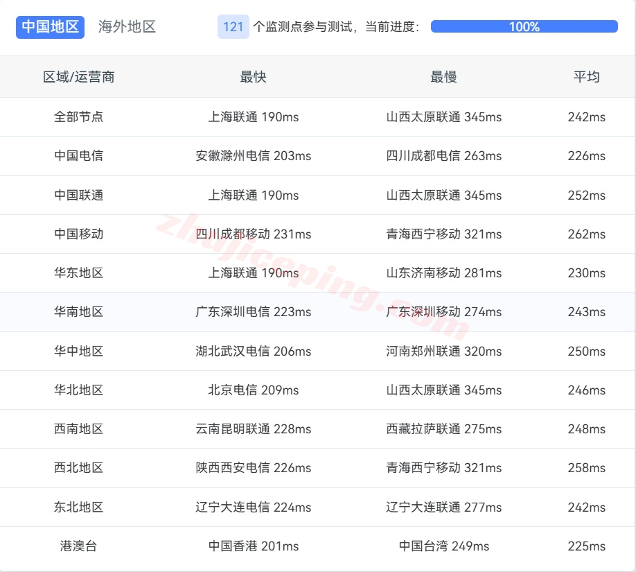Click average 262ms value
The width and height of the screenshot is (636, 572).
[x=587, y=234]
